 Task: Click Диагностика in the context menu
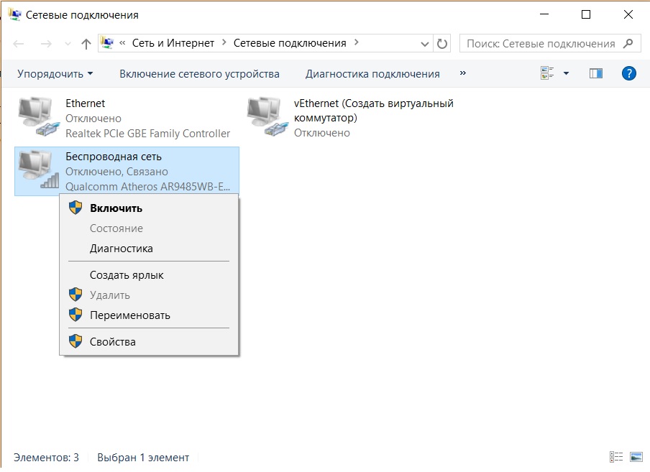click(x=121, y=249)
